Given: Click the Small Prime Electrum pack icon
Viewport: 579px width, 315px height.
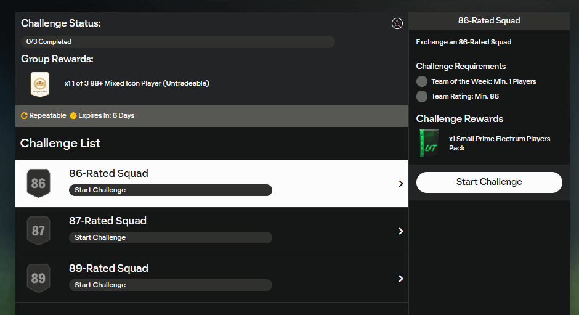Looking at the screenshot, I should 429,144.
